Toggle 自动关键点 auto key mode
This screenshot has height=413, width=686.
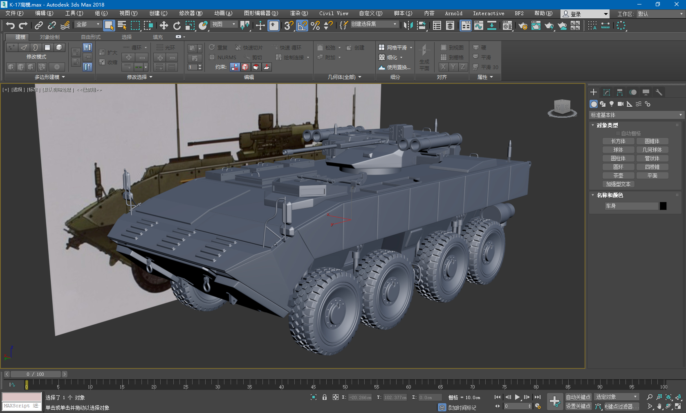(578, 397)
